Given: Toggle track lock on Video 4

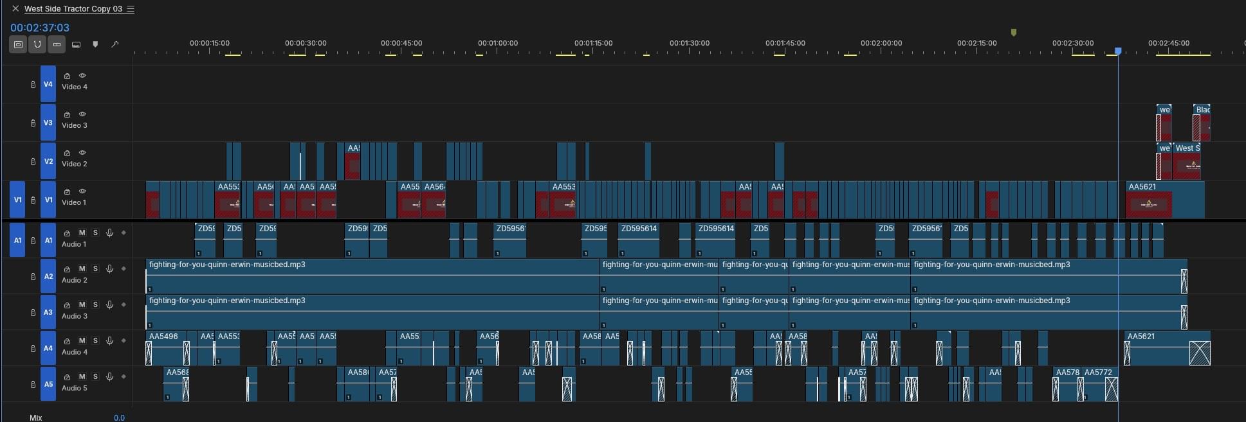Looking at the screenshot, I should click(33, 84).
